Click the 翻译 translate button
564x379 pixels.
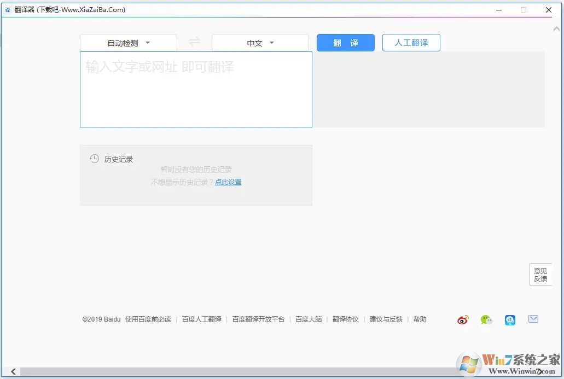(345, 42)
